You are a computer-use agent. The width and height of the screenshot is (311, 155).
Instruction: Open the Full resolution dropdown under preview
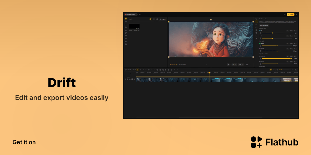click(x=234, y=65)
